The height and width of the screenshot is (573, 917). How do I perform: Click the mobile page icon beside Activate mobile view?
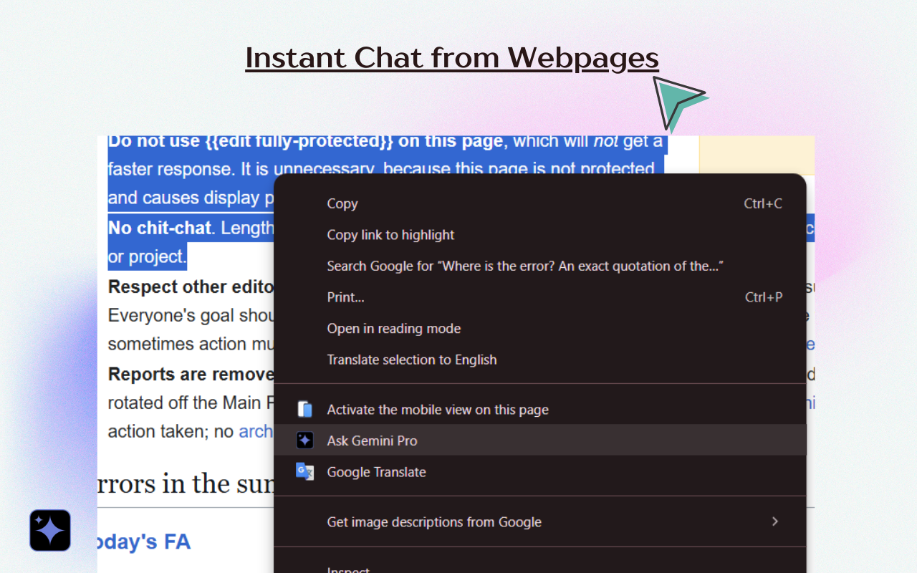[304, 408]
